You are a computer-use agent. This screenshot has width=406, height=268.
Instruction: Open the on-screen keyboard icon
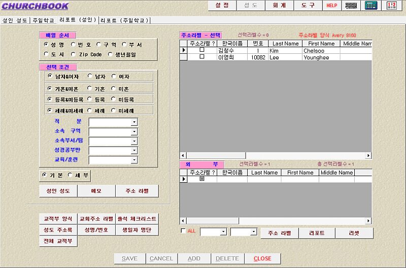click(351, 6)
